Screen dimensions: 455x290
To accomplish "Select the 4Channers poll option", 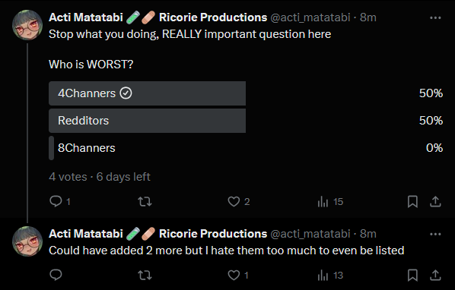I will pos(246,93).
